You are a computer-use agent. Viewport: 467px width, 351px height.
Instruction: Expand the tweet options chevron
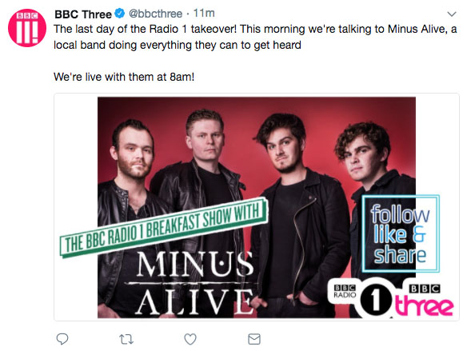pyautogui.click(x=452, y=14)
